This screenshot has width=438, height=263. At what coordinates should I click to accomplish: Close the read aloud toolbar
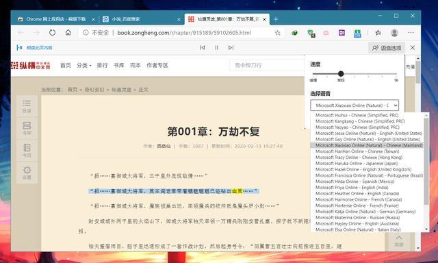click(x=412, y=48)
